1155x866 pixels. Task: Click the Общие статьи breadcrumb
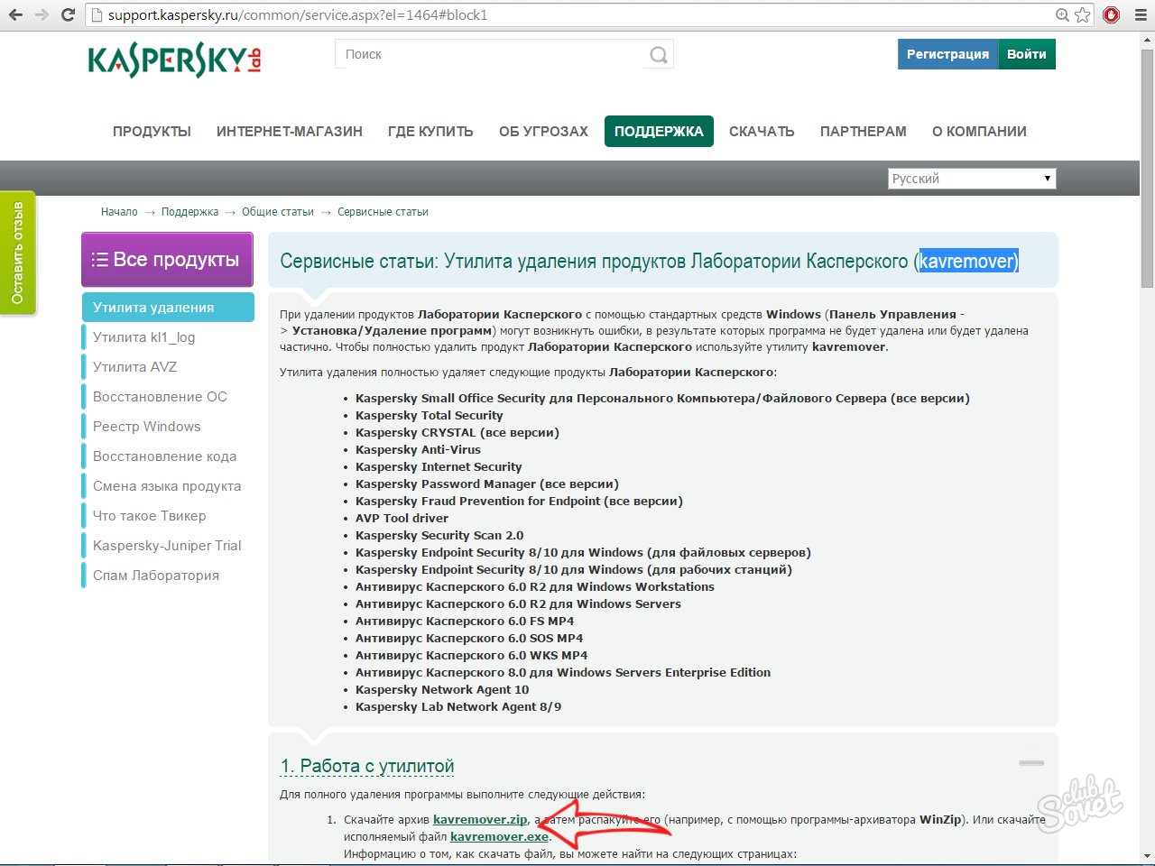pos(278,212)
